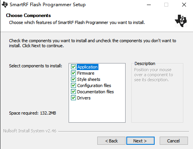Cancel the SmartRF setup
The height and width of the screenshot is (149, 193).
[x=174, y=141]
